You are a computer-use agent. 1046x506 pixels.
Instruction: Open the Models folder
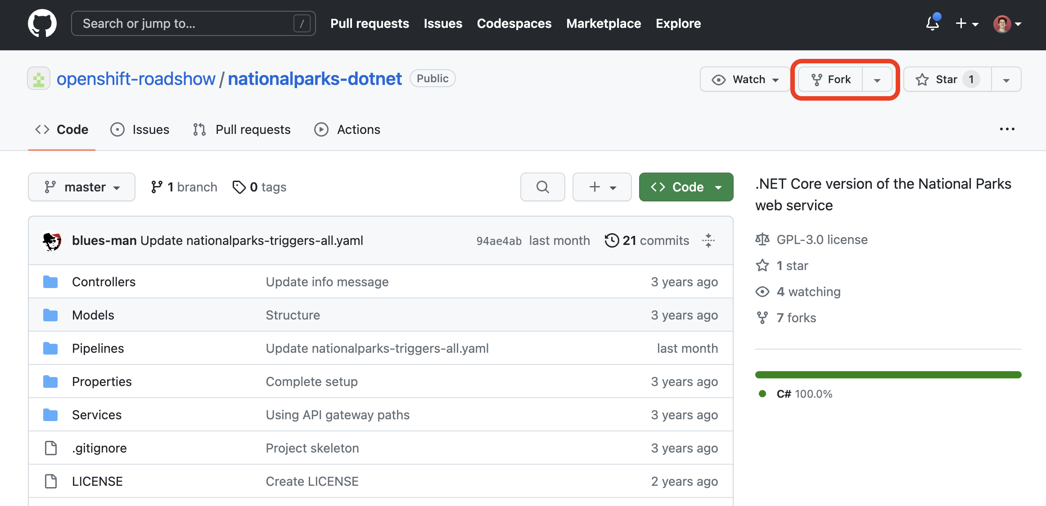(x=93, y=315)
